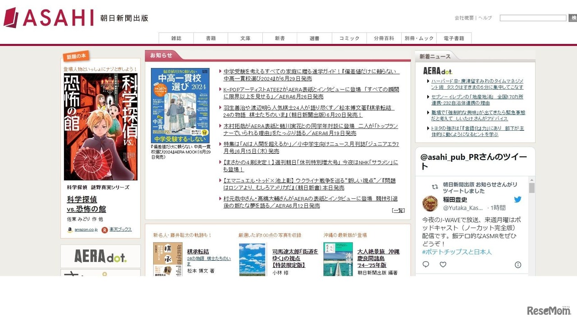Click the AERA dot. logo in the sidebar
This screenshot has width=577, height=321.
100,256
